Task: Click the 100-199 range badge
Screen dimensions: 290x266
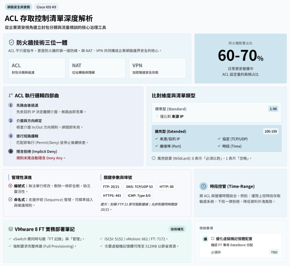Action: coord(270,132)
